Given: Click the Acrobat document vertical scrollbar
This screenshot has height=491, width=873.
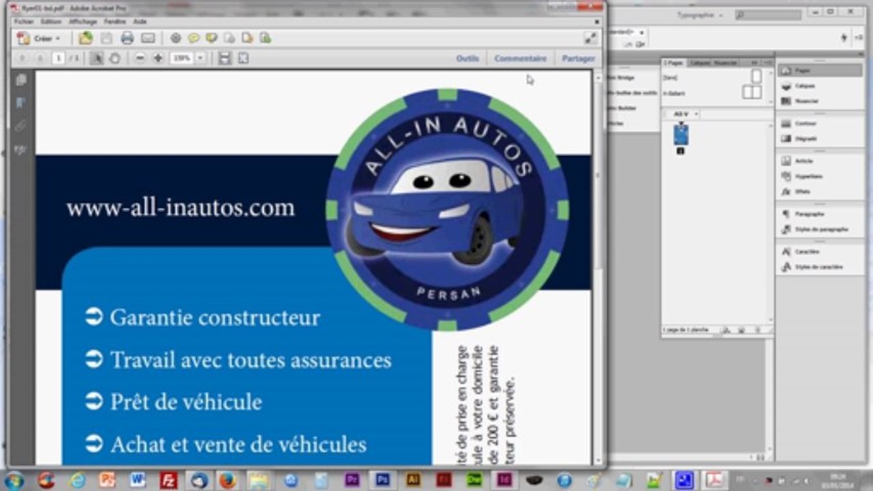Looking at the screenshot, I should click(598, 266).
